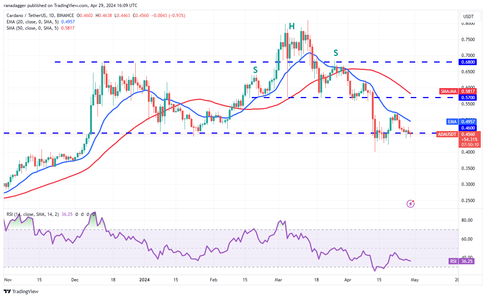
Task: Select the 0.4600 support level label
Action: point(468,128)
